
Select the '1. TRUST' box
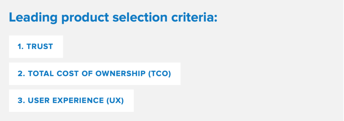tap(36, 46)
